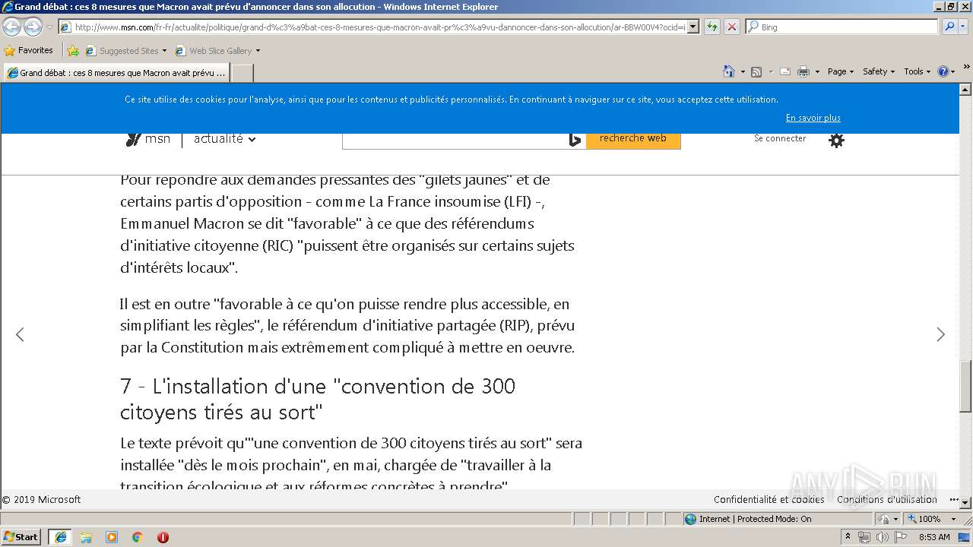Screen dimensions: 973x547
Task: Go forward with the browser Forward arrow
Action: [33, 27]
